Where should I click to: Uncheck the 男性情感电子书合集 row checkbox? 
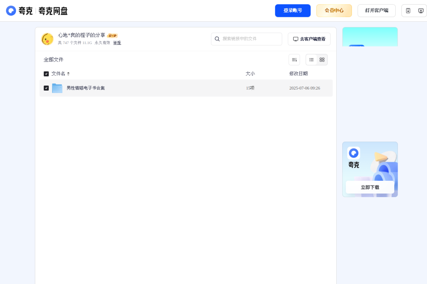pos(46,88)
